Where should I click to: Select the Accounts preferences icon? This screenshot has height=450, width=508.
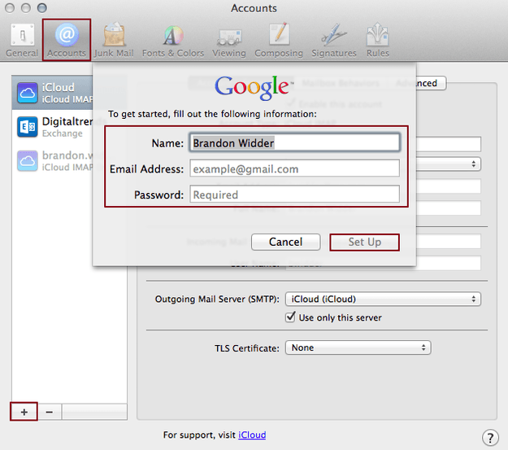[67, 41]
